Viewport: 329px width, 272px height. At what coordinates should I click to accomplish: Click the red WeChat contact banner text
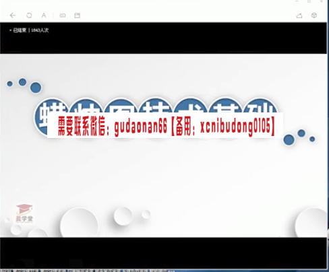pyautogui.click(x=166, y=126)
